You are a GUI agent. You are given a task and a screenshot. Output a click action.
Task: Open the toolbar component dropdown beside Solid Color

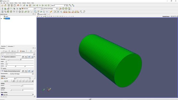[39, 9]
